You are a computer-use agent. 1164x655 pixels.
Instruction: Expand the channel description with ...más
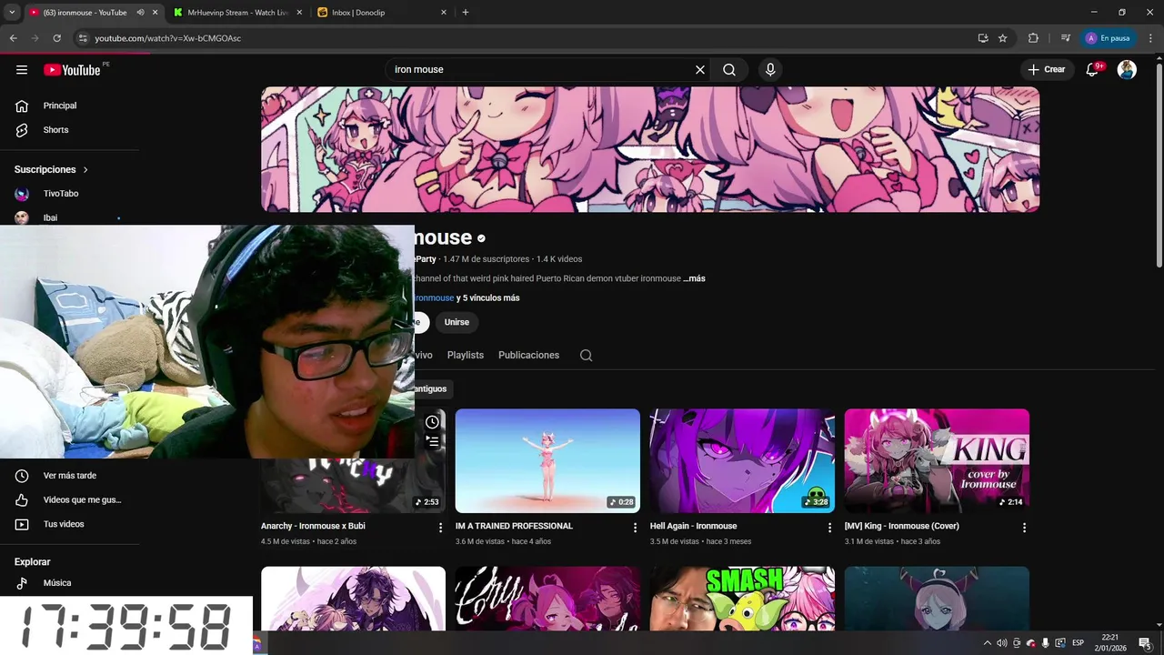[694, 278]
